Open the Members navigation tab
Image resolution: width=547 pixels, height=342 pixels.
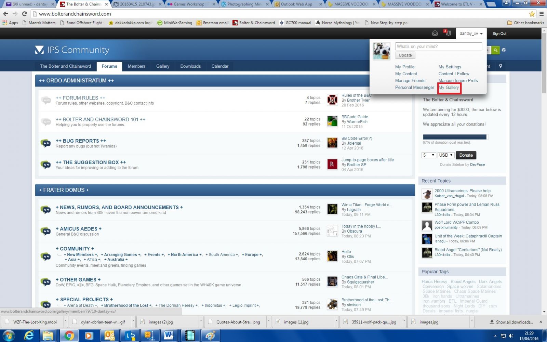point(136,66)
